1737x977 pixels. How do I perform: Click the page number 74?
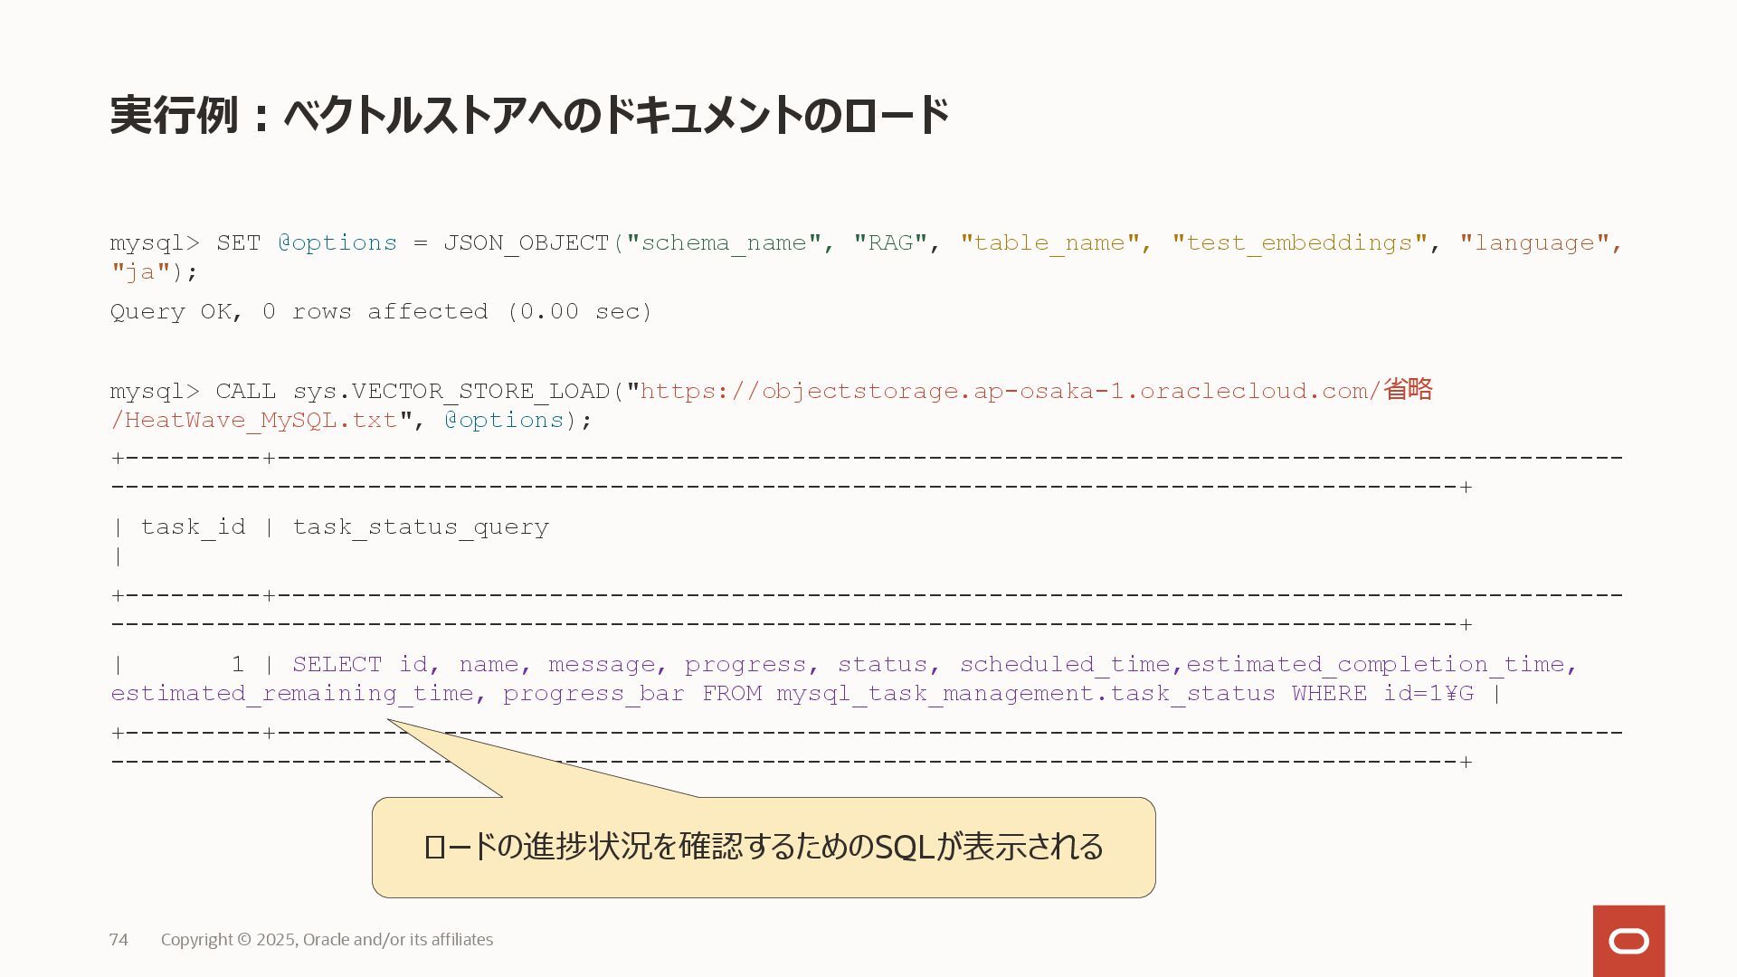tap(119, 940)
